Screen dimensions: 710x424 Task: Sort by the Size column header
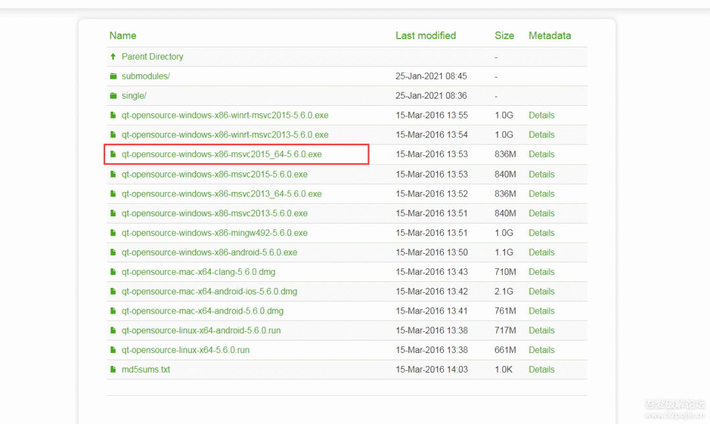coord(504,35)
